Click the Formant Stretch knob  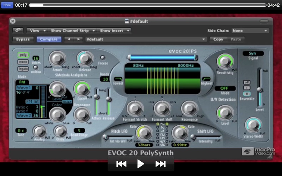135,108
